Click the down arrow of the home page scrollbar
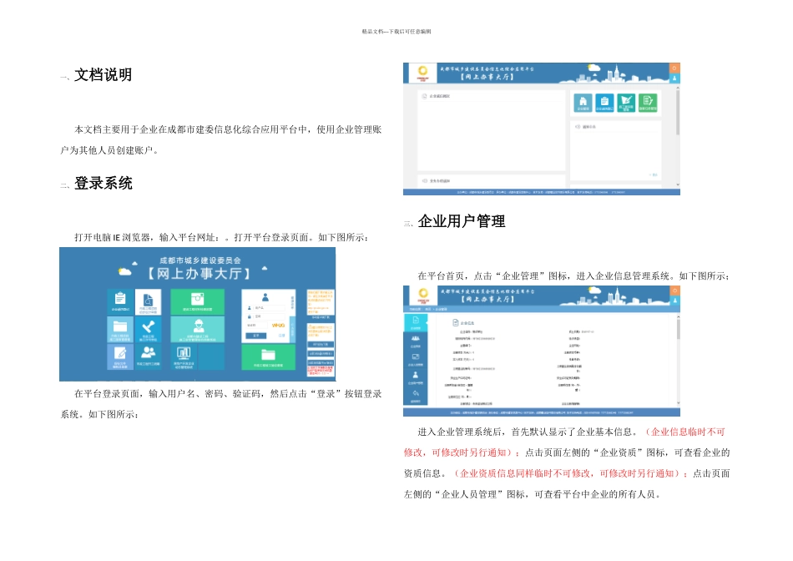 coord(678,184)
